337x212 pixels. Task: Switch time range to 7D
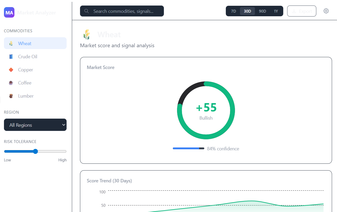233,11
